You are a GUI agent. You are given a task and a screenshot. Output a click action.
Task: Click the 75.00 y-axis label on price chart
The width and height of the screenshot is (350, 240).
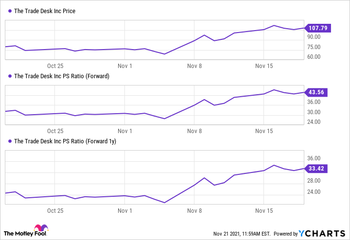pos(313,47)
